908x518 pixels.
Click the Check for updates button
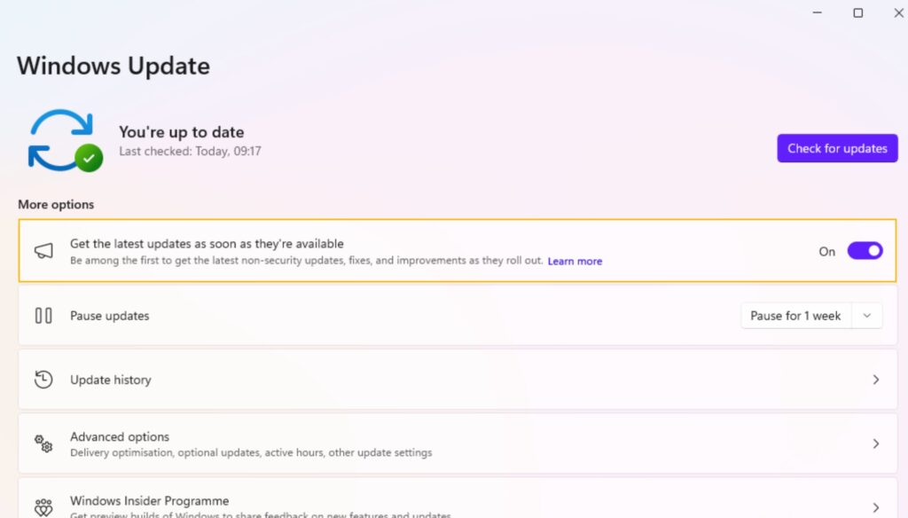tap(837, 148)
